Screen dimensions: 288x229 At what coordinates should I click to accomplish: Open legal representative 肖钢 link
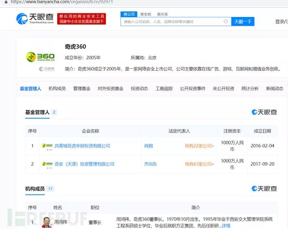(149, 146)
